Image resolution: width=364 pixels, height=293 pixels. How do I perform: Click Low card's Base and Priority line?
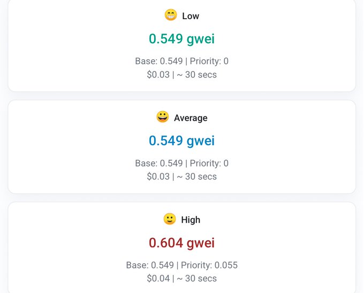point(181,61)
